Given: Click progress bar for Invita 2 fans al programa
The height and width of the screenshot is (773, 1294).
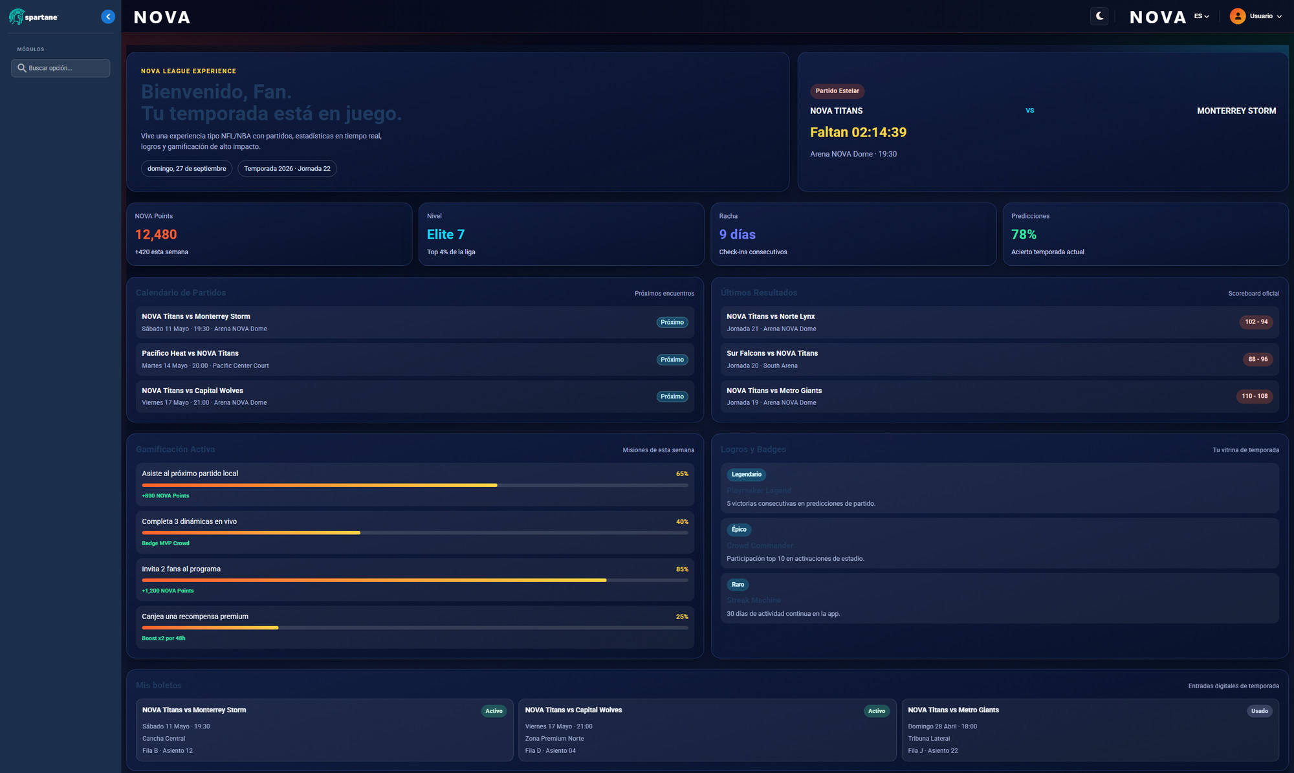Looking at the screenshot, I should [415, 580].
